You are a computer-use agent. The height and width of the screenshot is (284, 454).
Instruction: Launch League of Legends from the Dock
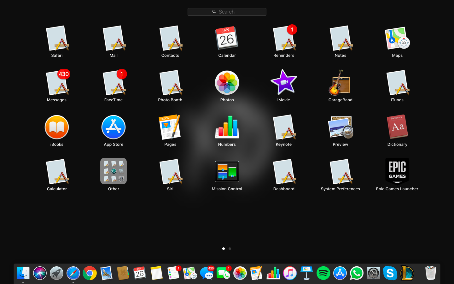pyautogui.click(x=407, y=273)
